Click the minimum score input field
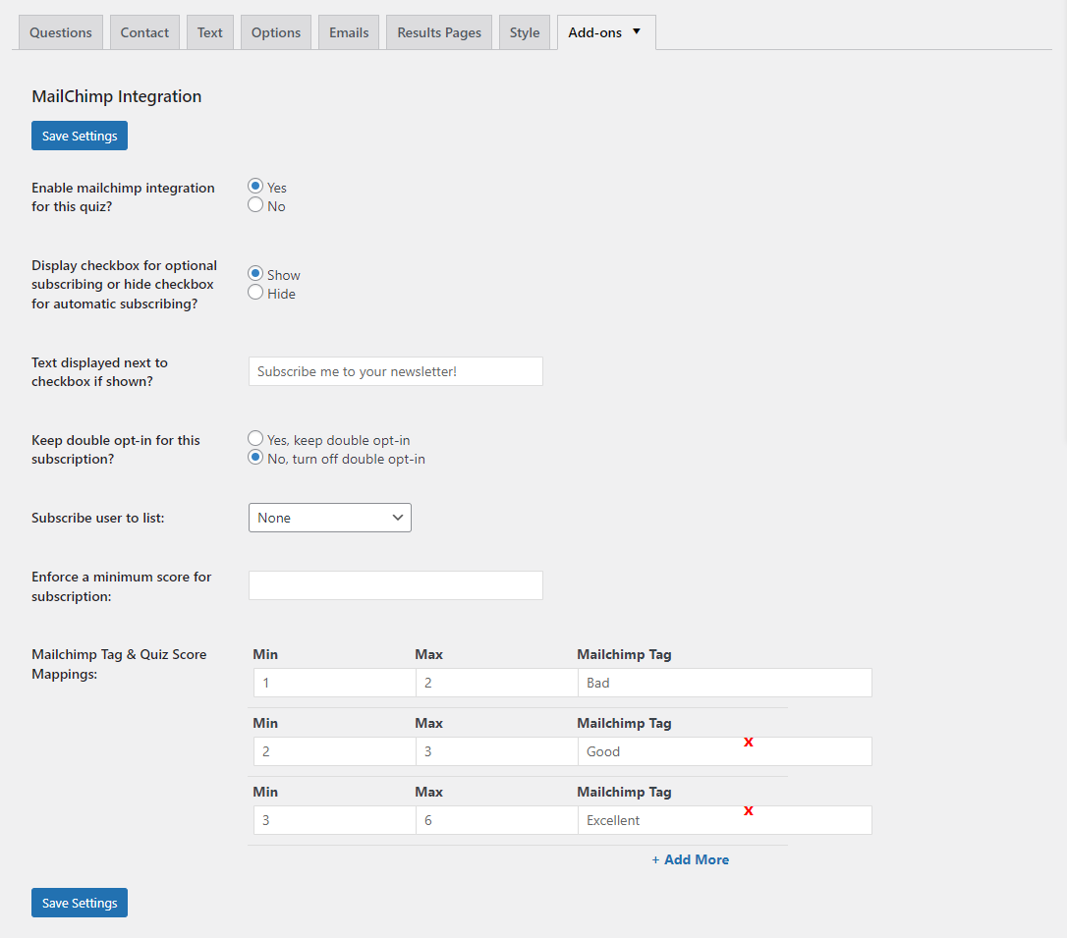1067x938 pixels. pyautogui.click(x=396, y=585)
